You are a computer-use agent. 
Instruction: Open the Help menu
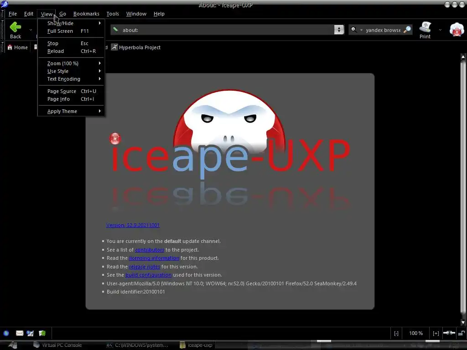159,14
